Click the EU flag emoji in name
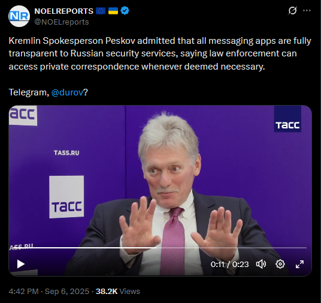The height and width of the screenshot is (303, 321). [x=101, y=11]
